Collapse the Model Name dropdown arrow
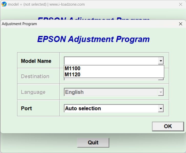 pyautogui.click(x=161, y=61)
